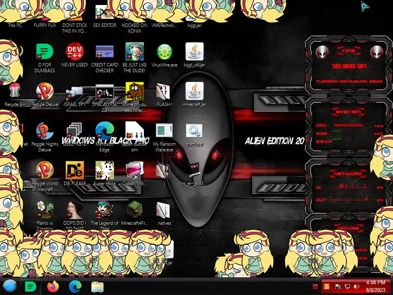Select the start.bat gear icon
Viewport: 393px width, 295px height.
194,131
